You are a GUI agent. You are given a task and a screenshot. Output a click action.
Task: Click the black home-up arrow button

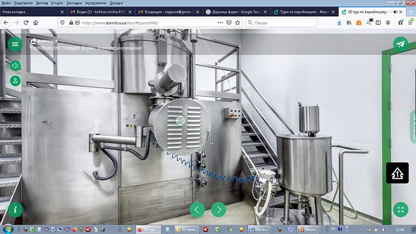click(x=397, y=173)
